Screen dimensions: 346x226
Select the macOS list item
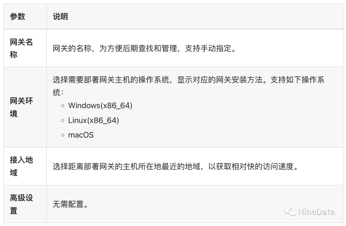tap(81, 135)
